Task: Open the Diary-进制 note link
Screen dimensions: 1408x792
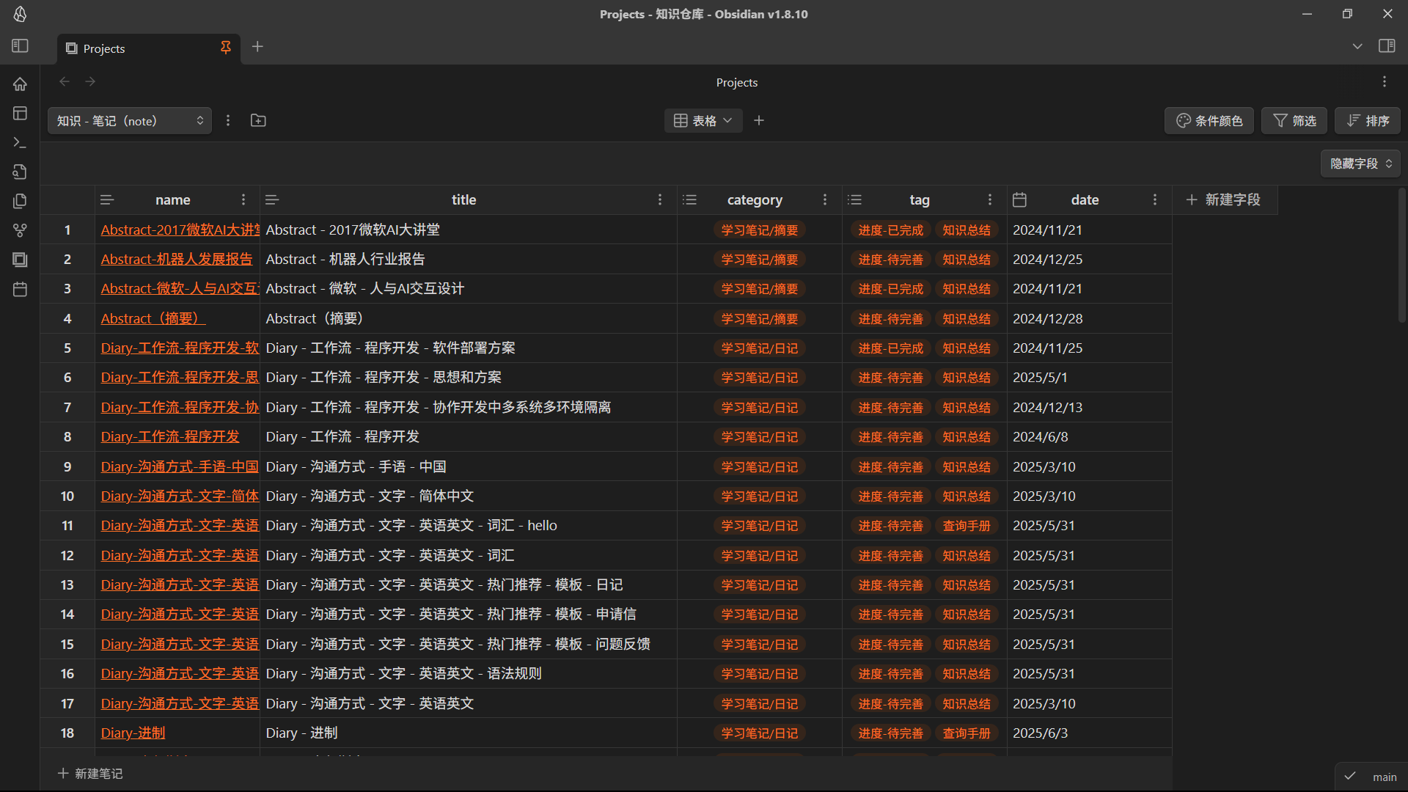Action: click(133, 733)
